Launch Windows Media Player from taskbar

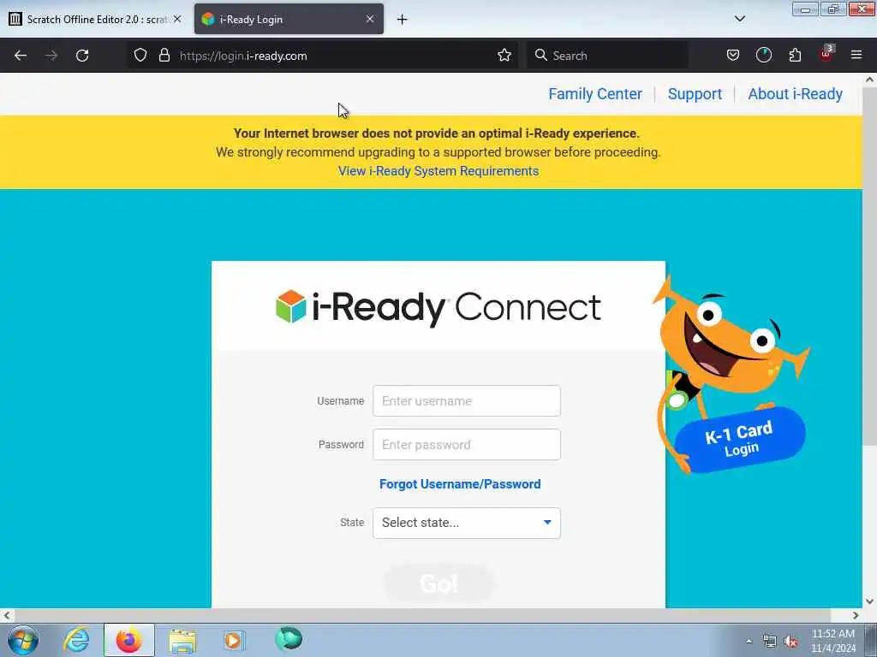[x=234, y=640]
